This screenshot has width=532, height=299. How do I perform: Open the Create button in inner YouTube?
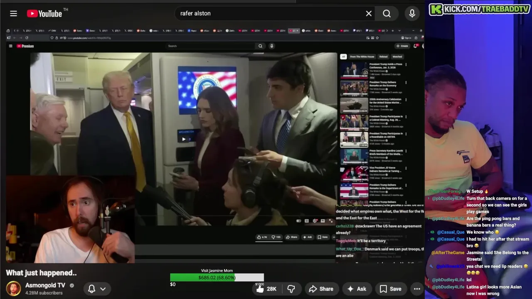pyautogui.click(x=402, y=46)
